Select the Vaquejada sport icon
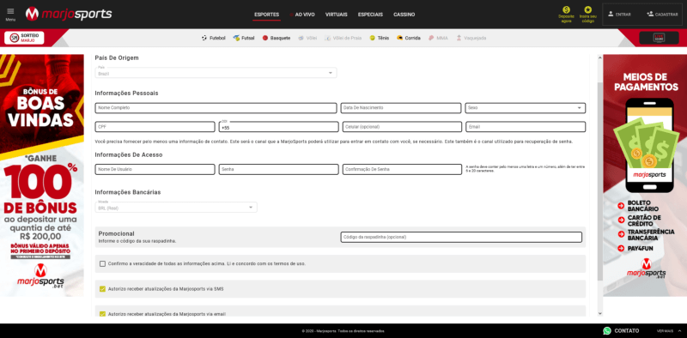The width and height of the screenshot is (687, 338). click(459, 38)
